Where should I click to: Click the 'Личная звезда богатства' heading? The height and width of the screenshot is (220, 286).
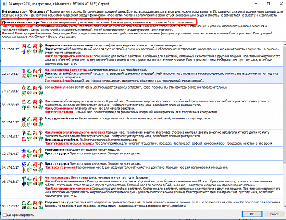(x=66, y=70)
